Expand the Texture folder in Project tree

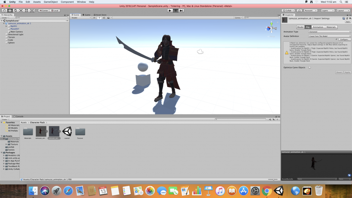point(6,144)
